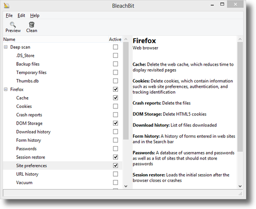The image size is (256, 209).
Task: Select the Cache row under Firefox
Action: pos(62,98)
